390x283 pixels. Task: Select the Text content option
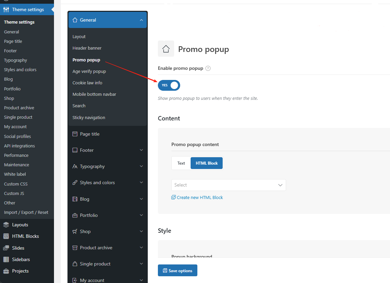(181, 163)
